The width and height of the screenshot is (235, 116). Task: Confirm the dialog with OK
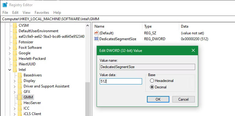158,99
